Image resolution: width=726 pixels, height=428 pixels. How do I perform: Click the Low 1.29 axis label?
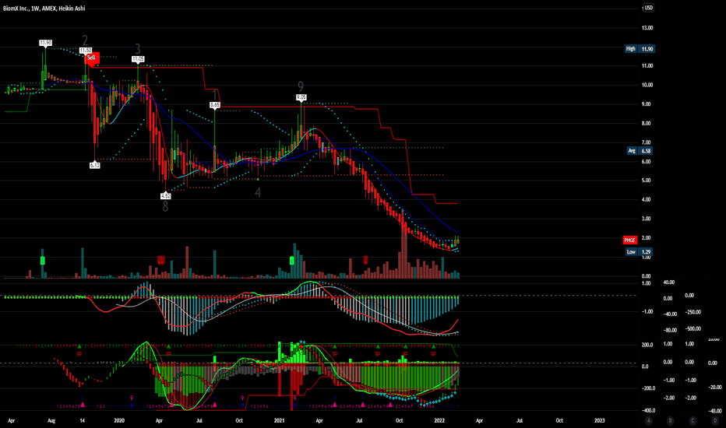click(639, 251)
